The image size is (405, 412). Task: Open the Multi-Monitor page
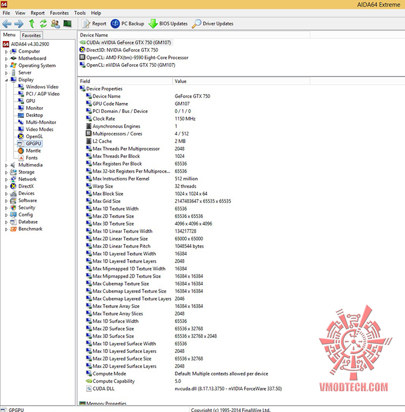pyautogui.click(x=37, y=122)
